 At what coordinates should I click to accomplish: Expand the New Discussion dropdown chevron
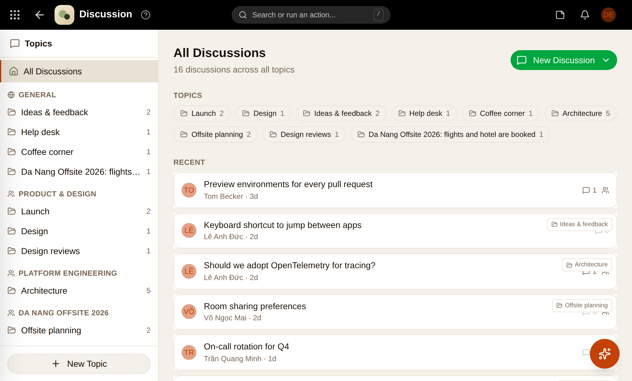[606, 60]
